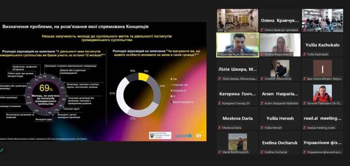The image size is (350, 166).
Task: Click muted mic icon next to Тетяна Федосеева EY
Action: point(262,54)
